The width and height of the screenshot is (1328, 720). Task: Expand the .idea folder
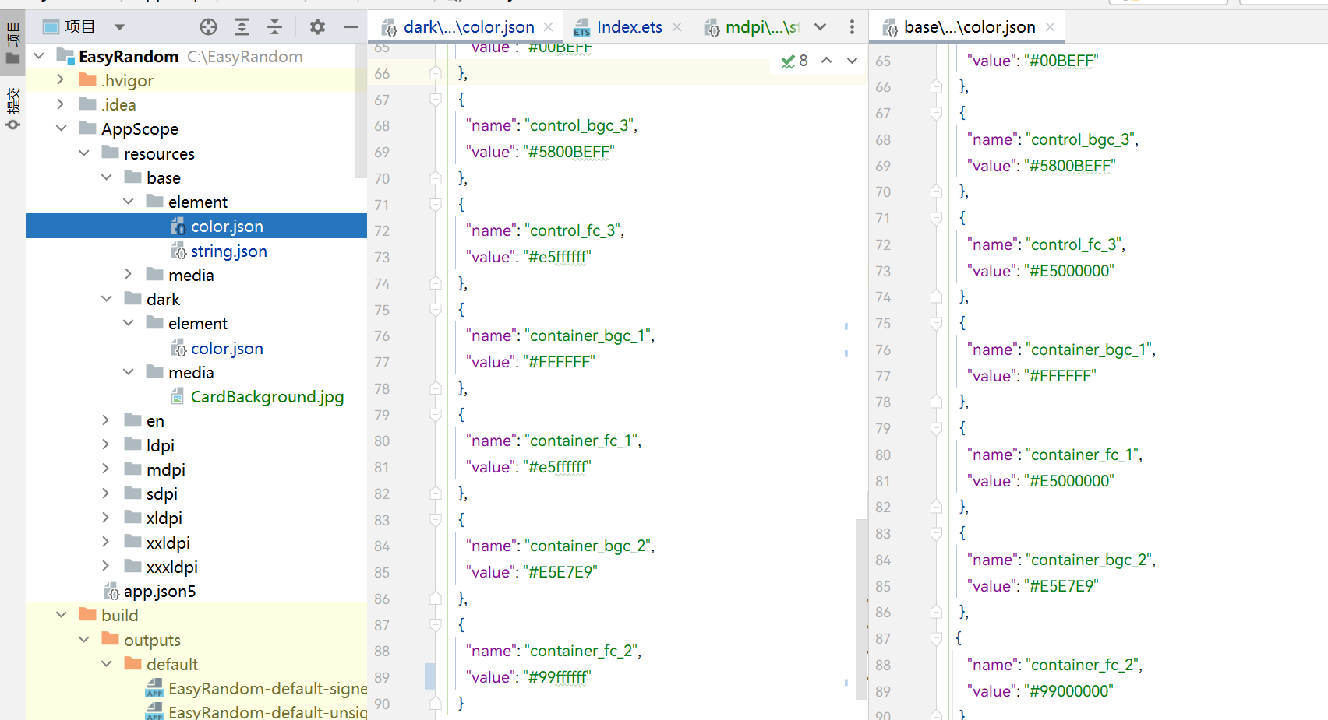click(x=61, y=104)
